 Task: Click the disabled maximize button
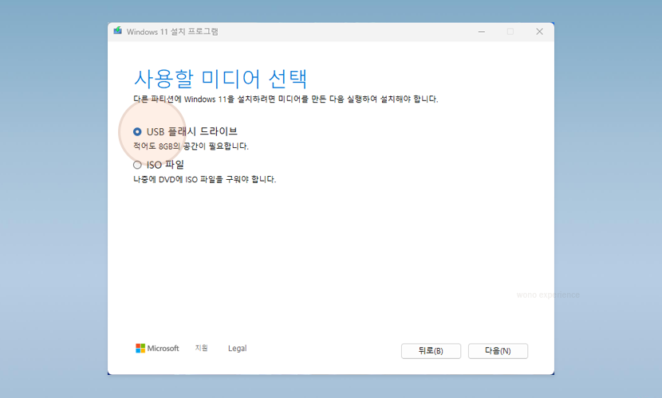pos(510,32)
